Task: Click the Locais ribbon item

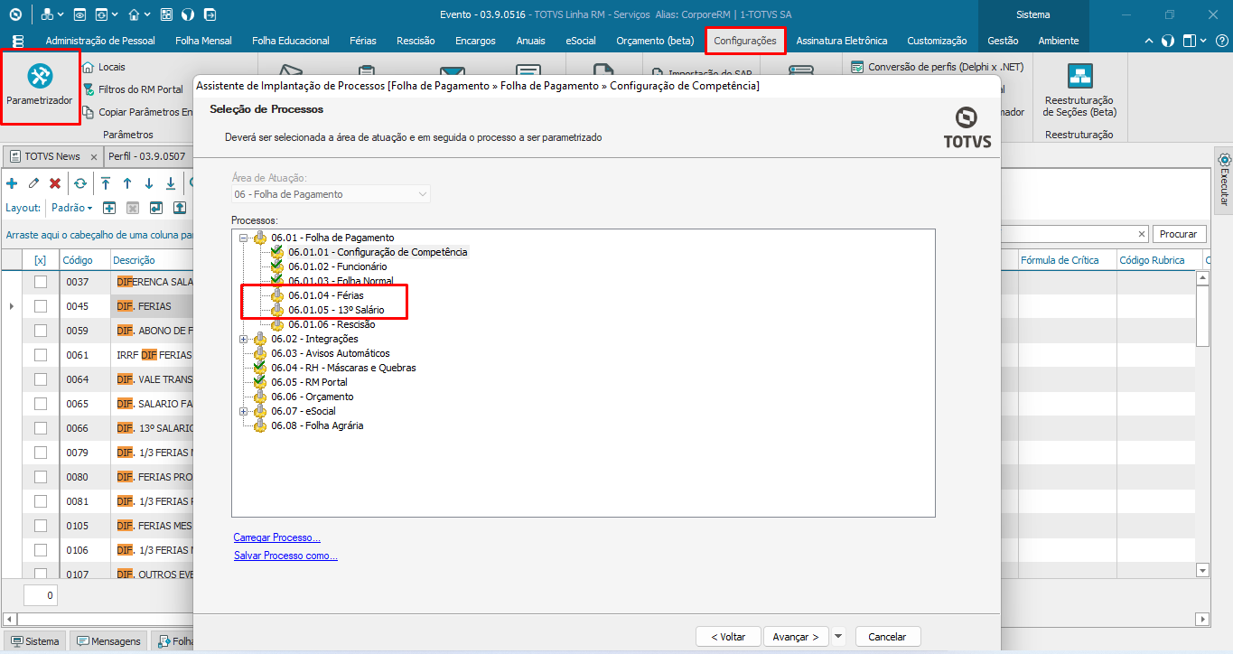Action: coord(104,67)
